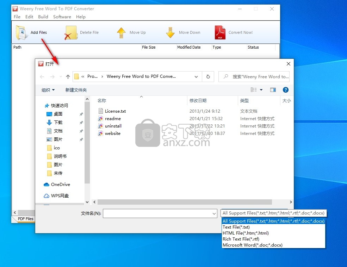The width and height of the screenshot is (347, 267).
Task: Expand the 文件名 combo box dropdown arrow
Action: pyautogui.click(x=214, y=213)
